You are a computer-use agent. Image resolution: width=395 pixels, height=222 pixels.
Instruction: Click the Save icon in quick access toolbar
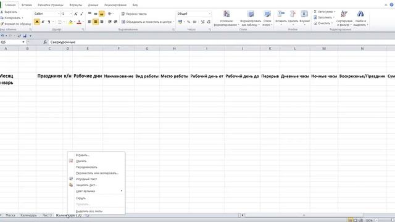tap(25, 36)
